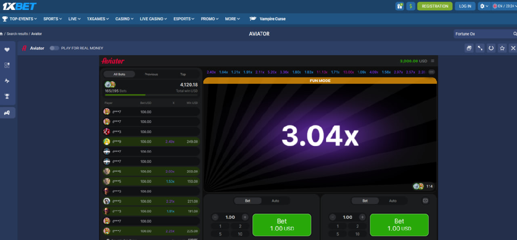517x240 pixels.
Task: Open the settings gear dropdown
Action: (484, 6)
